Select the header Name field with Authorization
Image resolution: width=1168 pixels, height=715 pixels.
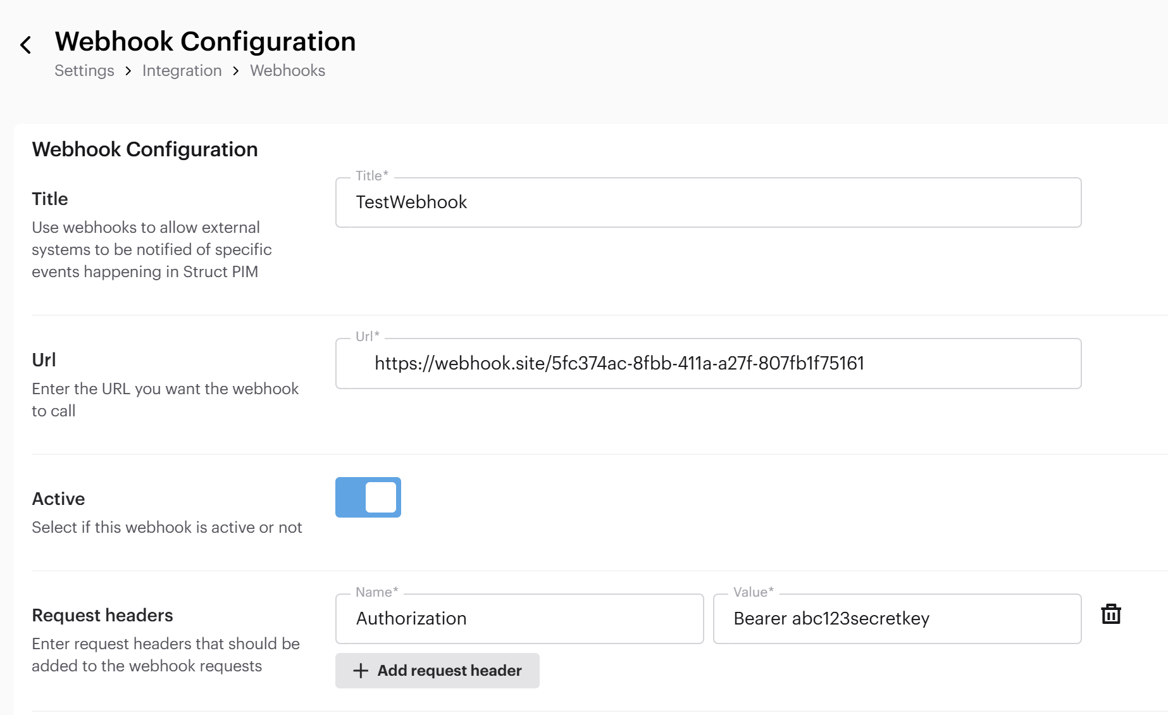click(519, 619)
